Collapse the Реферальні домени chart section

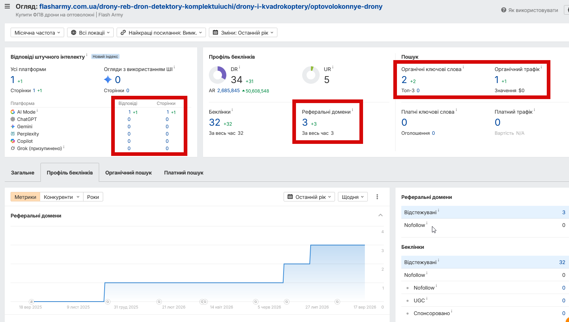[381, 215]
